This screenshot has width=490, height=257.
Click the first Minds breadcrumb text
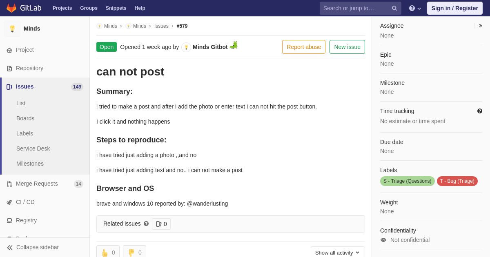tap(111, 26)
